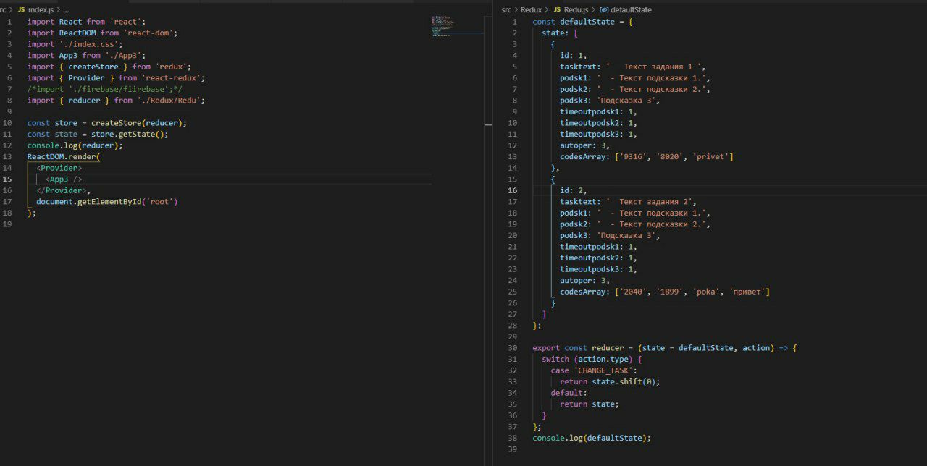
Task: Open the src breadcrumb in the Redu.js pane
Action: pos(506,9)
